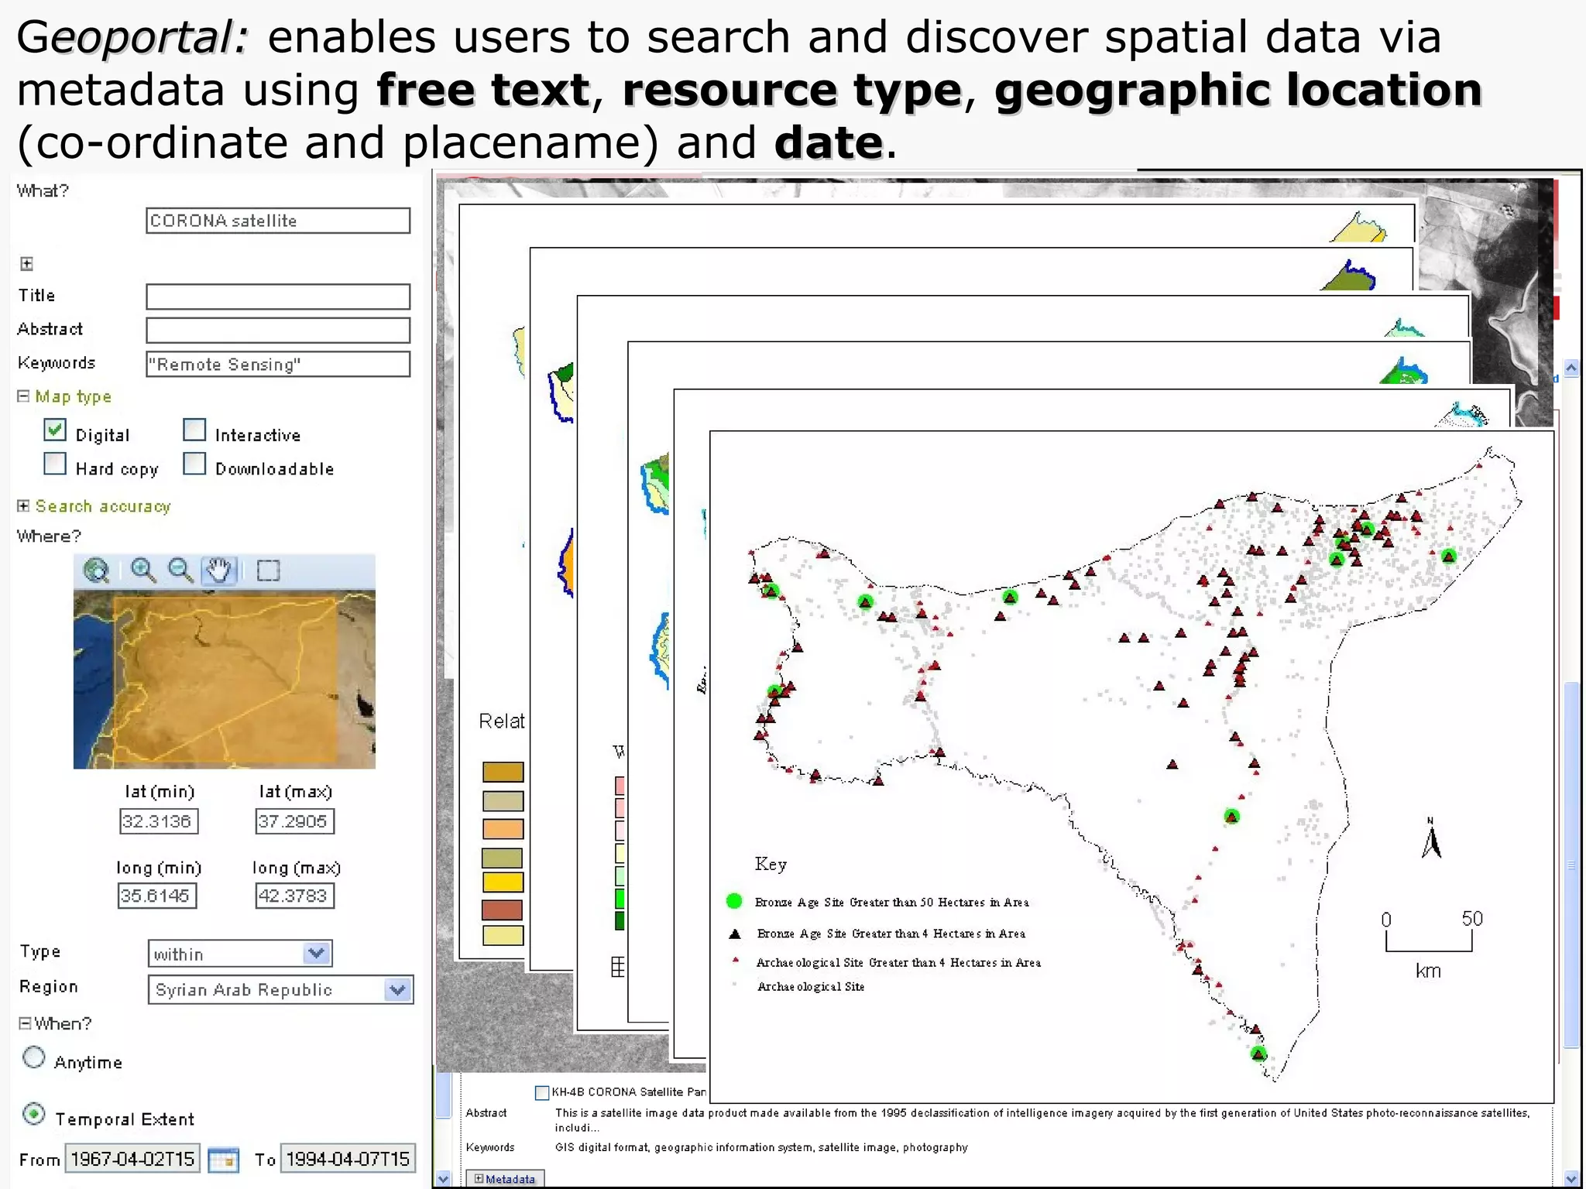Click the Search accuracy label link
This screenshot has height=1189, width=1586.
(x=103, y=506)
